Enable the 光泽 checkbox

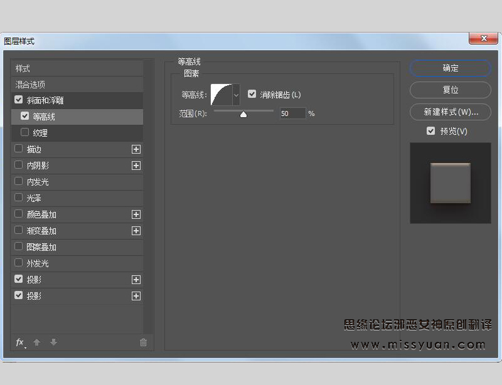(x=19, y=198)
